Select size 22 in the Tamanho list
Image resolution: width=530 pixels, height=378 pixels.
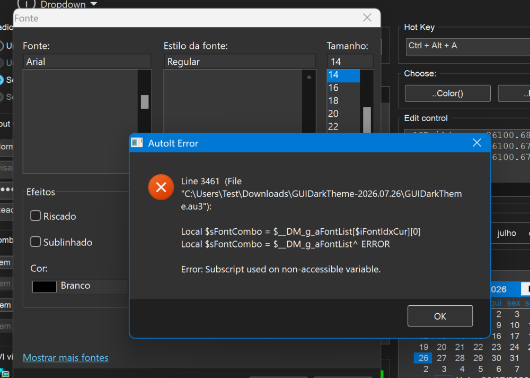pyautogui.click(x=343, y=126)
